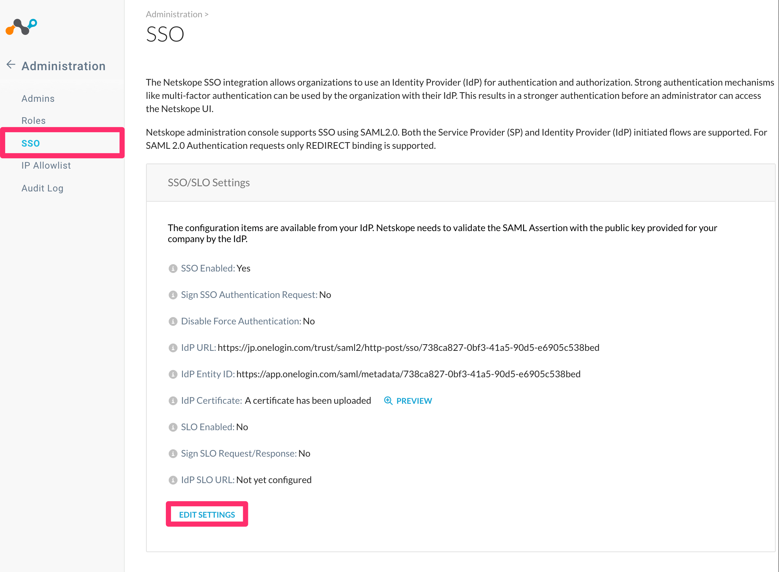Click the Administration breadcrumb link

[174, 14]
